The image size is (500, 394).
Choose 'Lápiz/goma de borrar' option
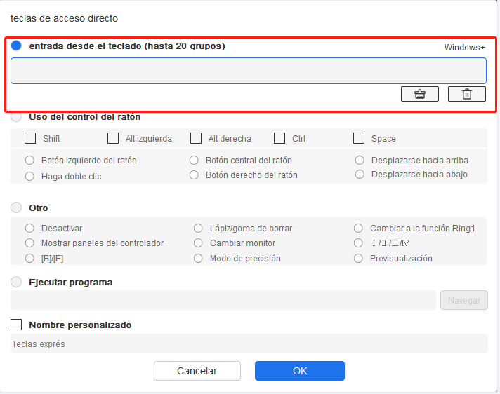click(x=198, y=229)
